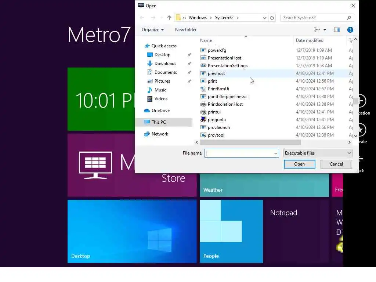The height and width of the screenshot is (282, 376).
Task: Expand the view options dropdown arrow
Action: pos(325,30)
